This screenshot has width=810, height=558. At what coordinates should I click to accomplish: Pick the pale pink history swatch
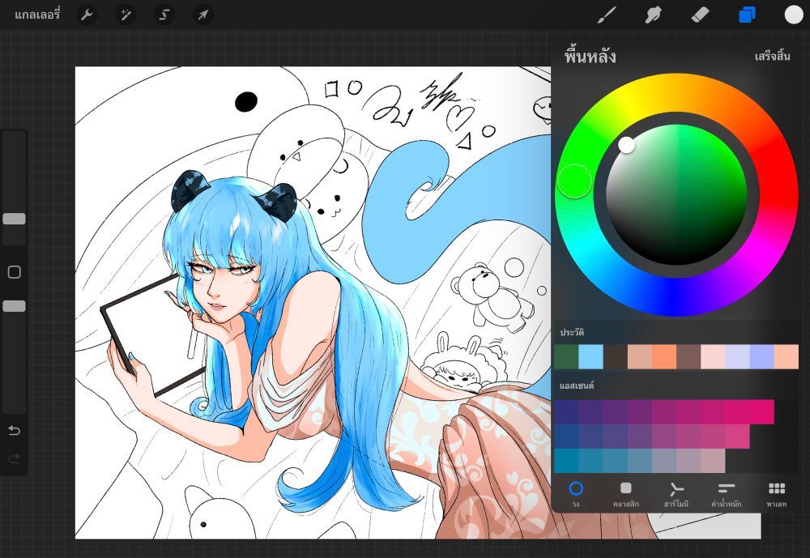[713, 357]
